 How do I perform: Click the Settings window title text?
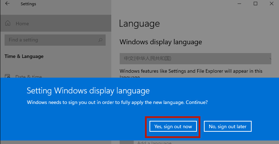[x=28, y=4]
